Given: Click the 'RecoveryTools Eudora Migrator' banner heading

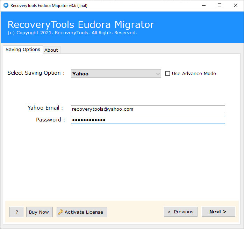Looking at the screenshot, I should point(81,24).
